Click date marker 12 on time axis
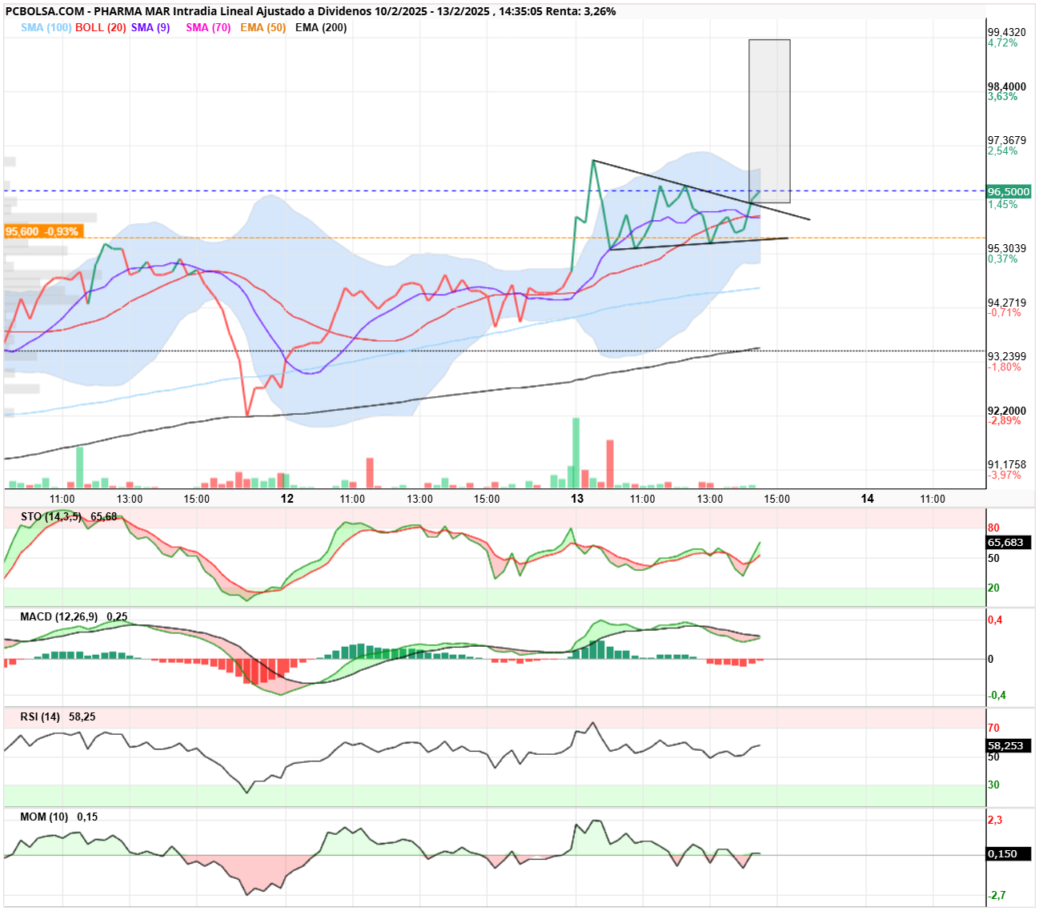1039x911 pixels. [287, 499]
